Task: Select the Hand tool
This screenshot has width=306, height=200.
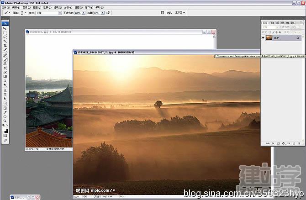Action: point(5,117)
